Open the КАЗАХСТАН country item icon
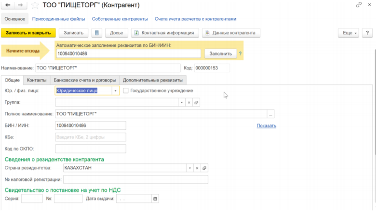 pos(204,168)
